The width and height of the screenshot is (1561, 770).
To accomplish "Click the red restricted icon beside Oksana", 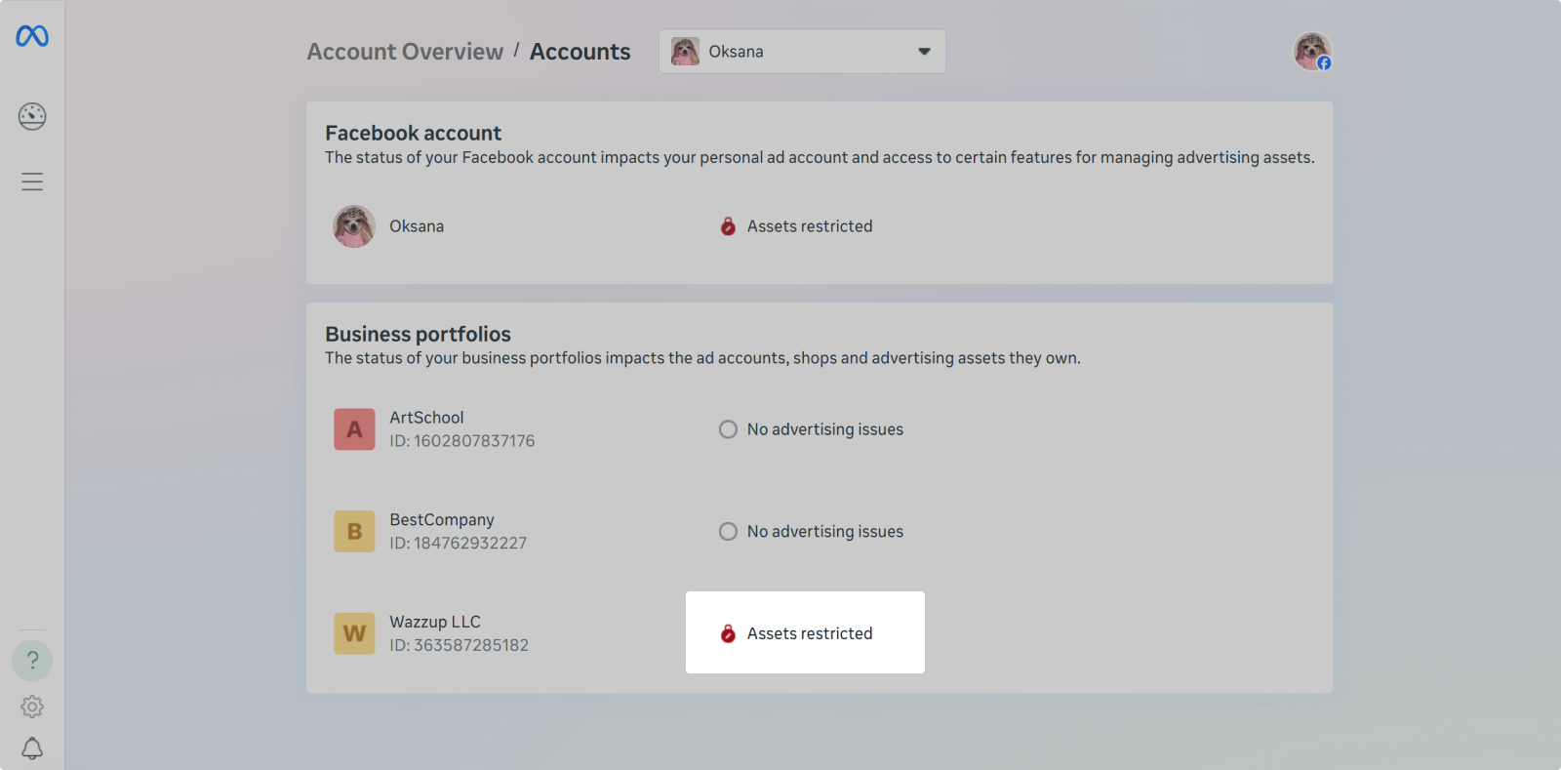I will click(728, 226).
